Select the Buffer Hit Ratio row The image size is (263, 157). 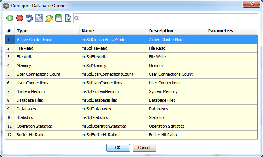pyautogui.click(x=47, y=134)
